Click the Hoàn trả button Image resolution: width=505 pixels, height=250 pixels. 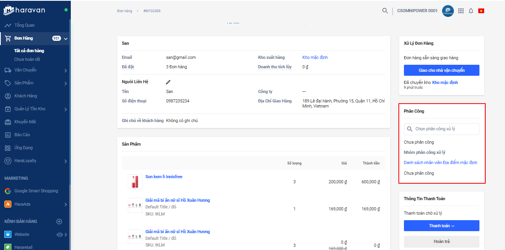click(x=441, y=241)
